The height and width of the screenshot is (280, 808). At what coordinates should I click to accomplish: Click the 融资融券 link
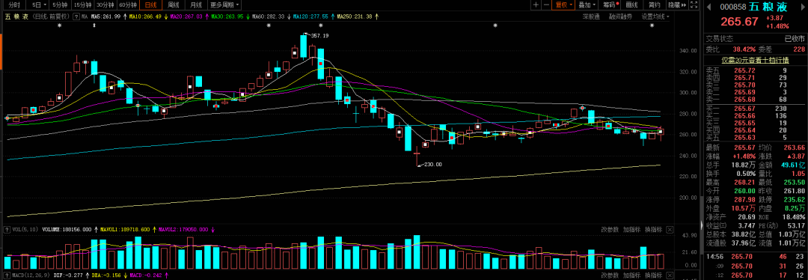(x=621, y=16)
